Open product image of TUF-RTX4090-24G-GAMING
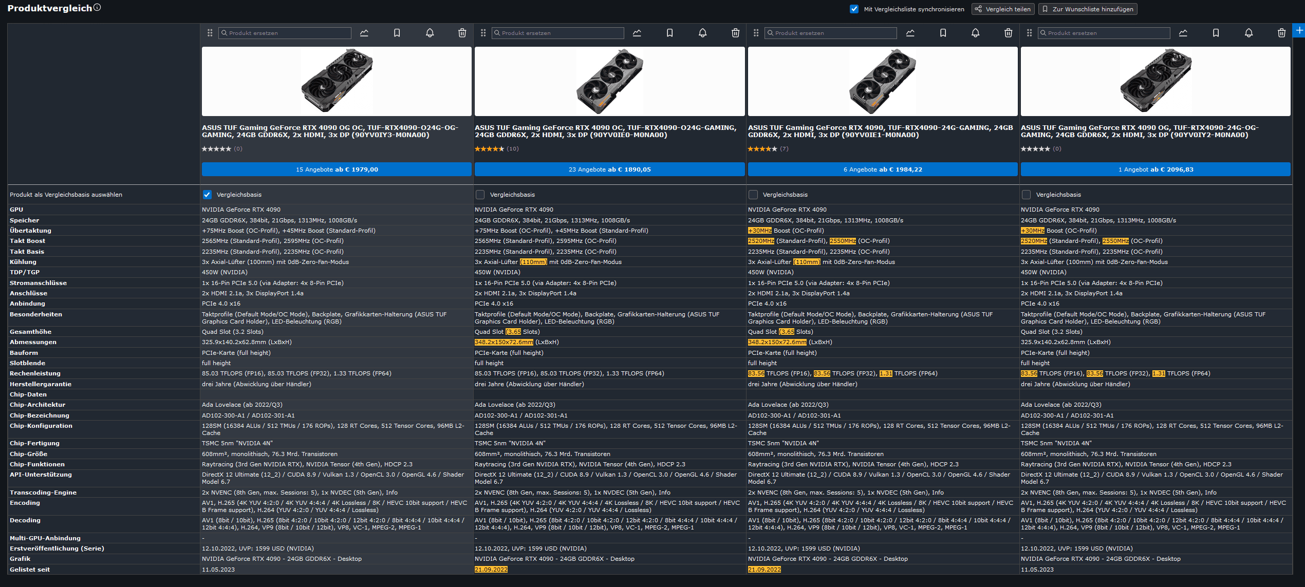 883,81
